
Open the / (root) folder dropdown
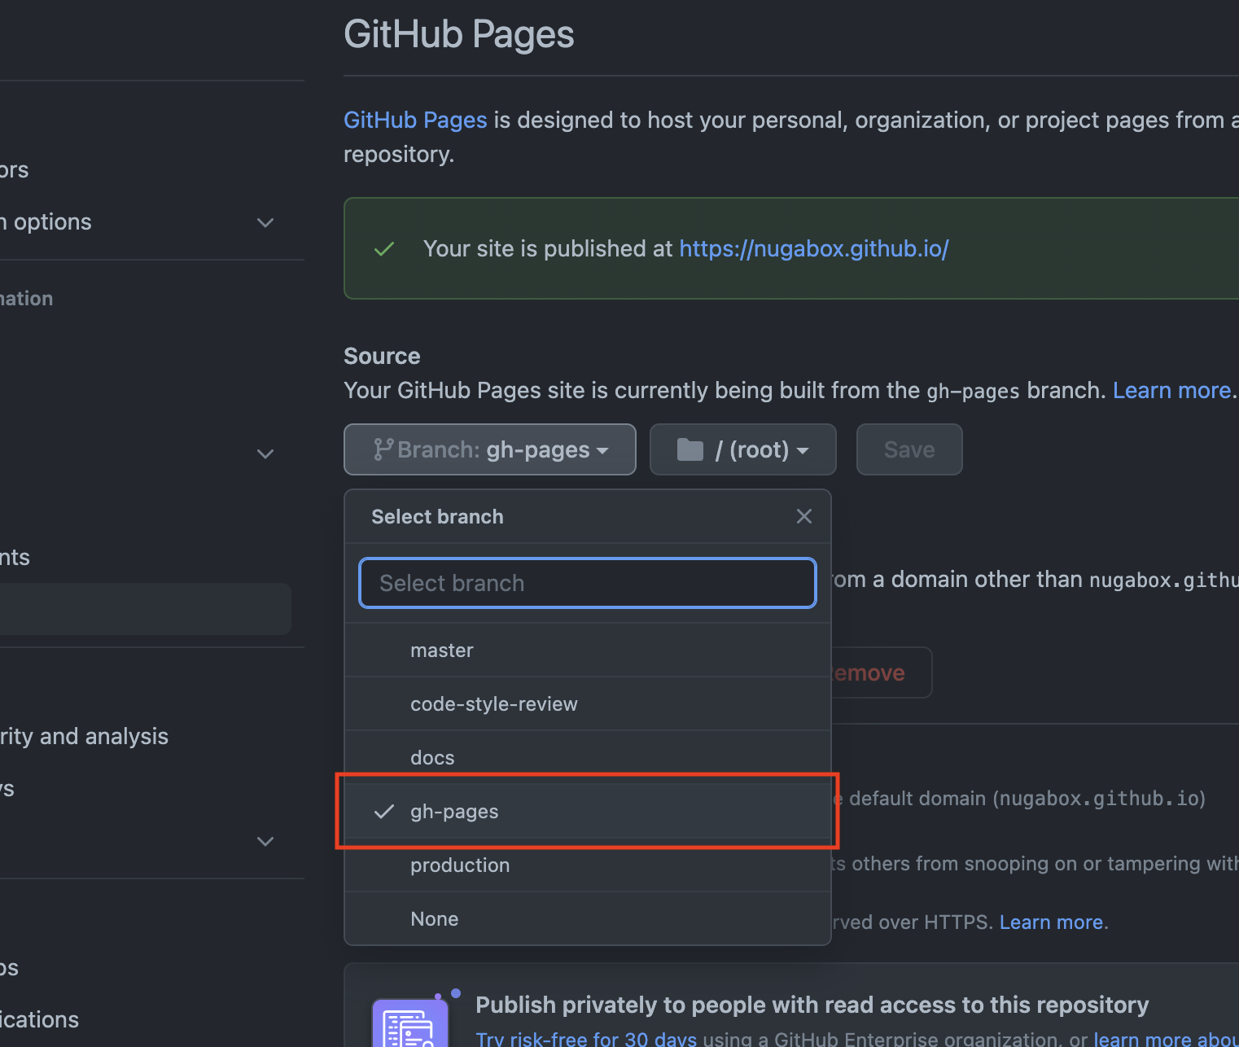click(x=742, y=449)
